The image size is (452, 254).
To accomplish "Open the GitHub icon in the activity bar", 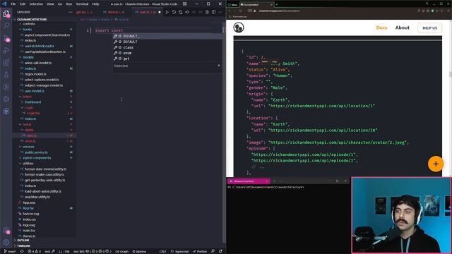I will (6, 111).
